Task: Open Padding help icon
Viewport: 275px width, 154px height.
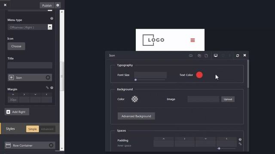Action: 240,139
